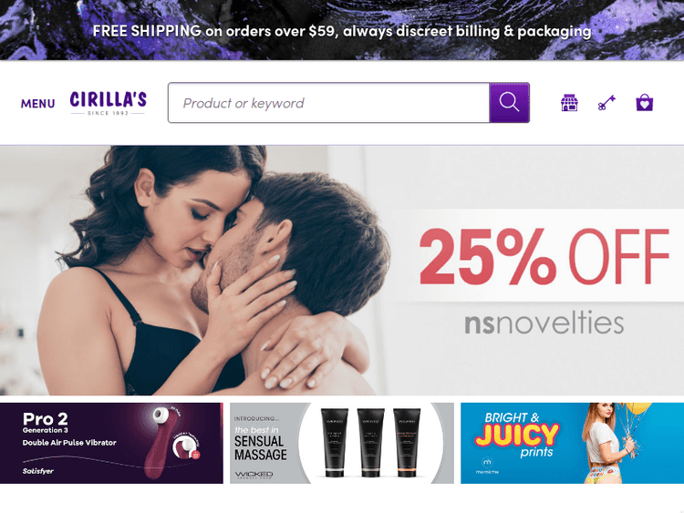Screen dimensions: 684x513
Task: Click the free shipping announcement banner
Action: click(342, 30)
